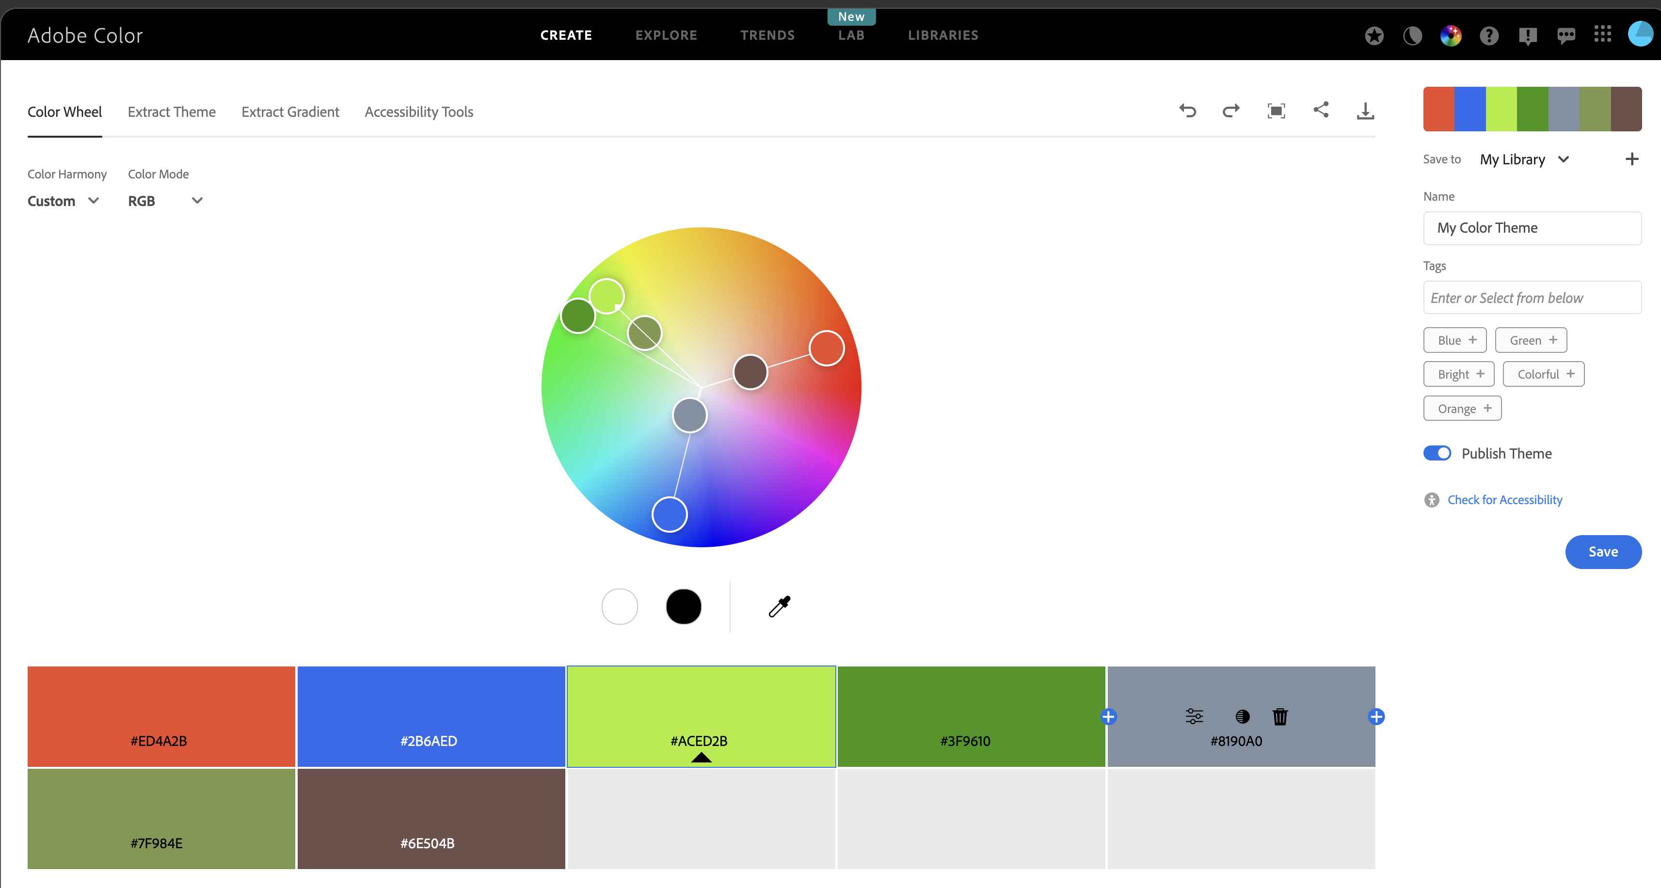Click the redo arrow icon
The height and width of the screenshot is (888, 1661).
coord(1231,111)
